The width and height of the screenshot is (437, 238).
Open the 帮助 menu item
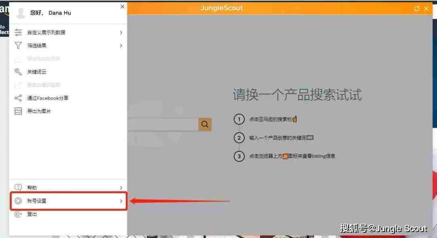[68, 187]
